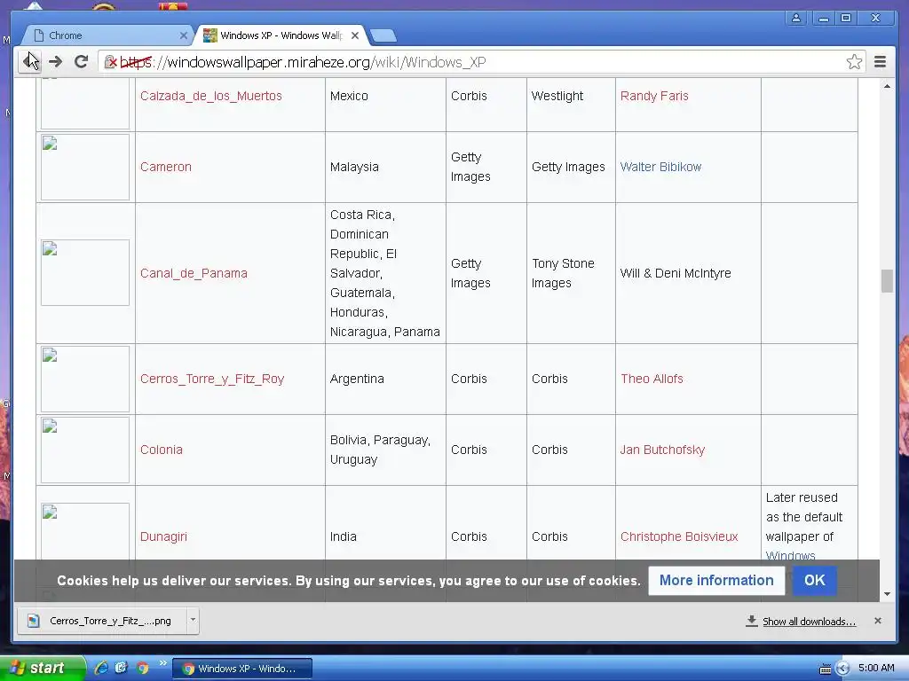
Task: Open the Dunagiri wallpaper link
Action: [163, 536]
